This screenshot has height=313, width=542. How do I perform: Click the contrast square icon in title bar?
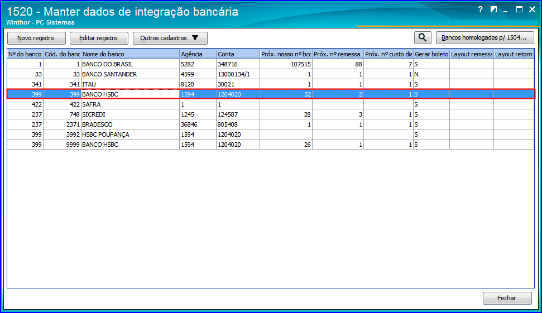pos(493,9)
